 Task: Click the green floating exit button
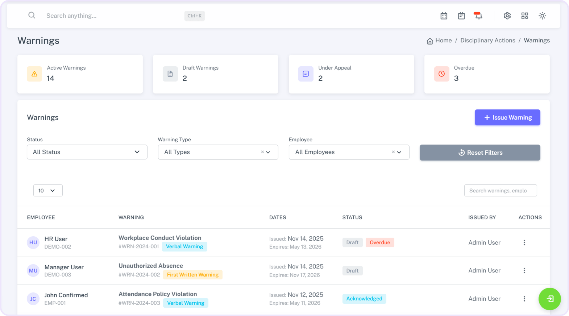point(549,299)
